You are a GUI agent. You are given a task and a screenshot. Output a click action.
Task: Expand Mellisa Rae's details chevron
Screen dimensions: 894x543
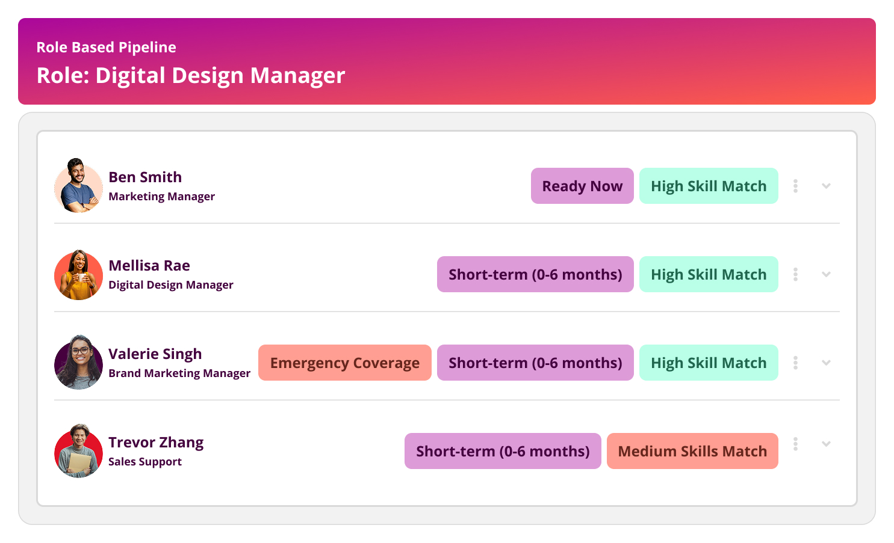pos(826,274)
